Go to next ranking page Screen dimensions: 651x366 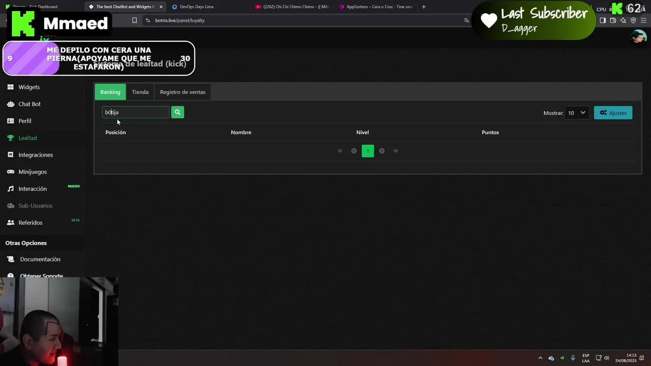[x=382, y=151]
